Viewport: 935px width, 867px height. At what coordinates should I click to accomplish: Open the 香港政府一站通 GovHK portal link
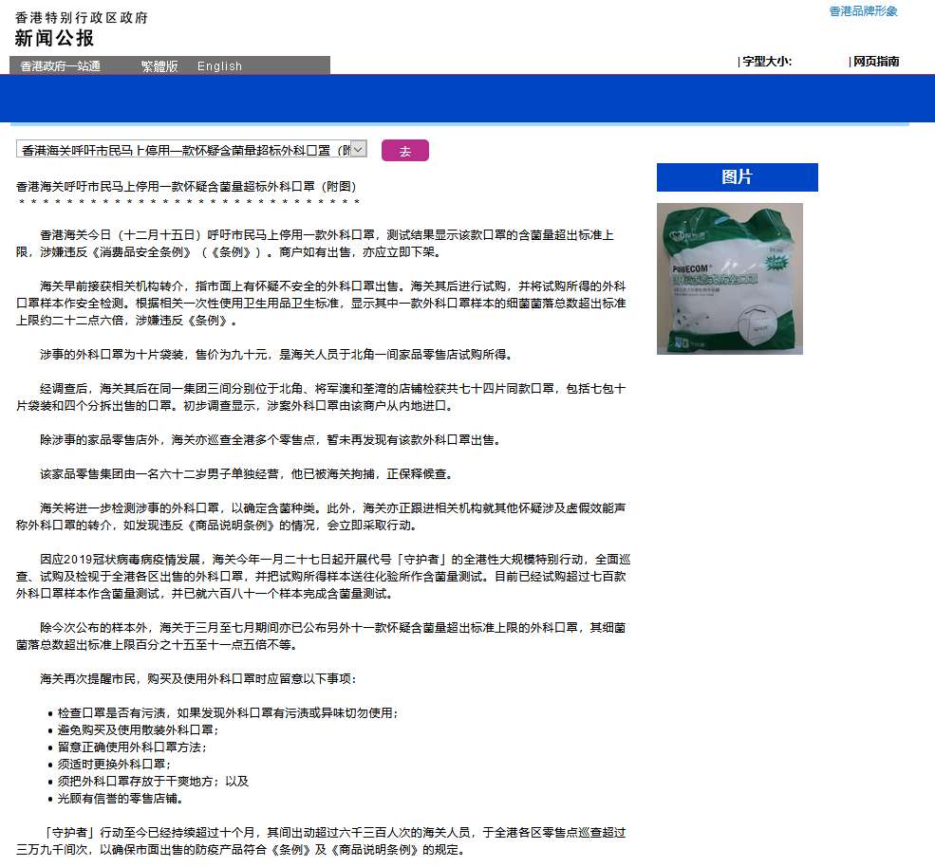[58, 66]
